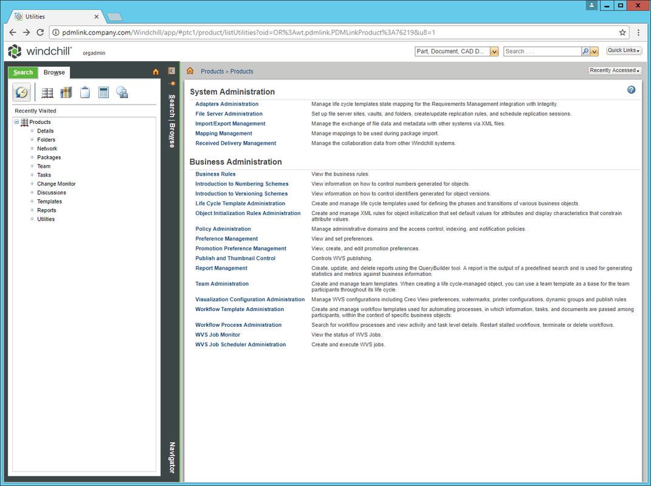Show Recently Visited in the Navigator toolbar
Image resolution: width=651 pixels, height=486 pixels.
pos(22,92)
